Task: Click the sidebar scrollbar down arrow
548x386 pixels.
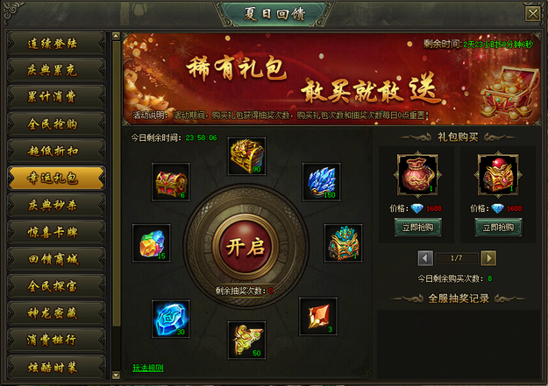Action: tap(116, 375)
